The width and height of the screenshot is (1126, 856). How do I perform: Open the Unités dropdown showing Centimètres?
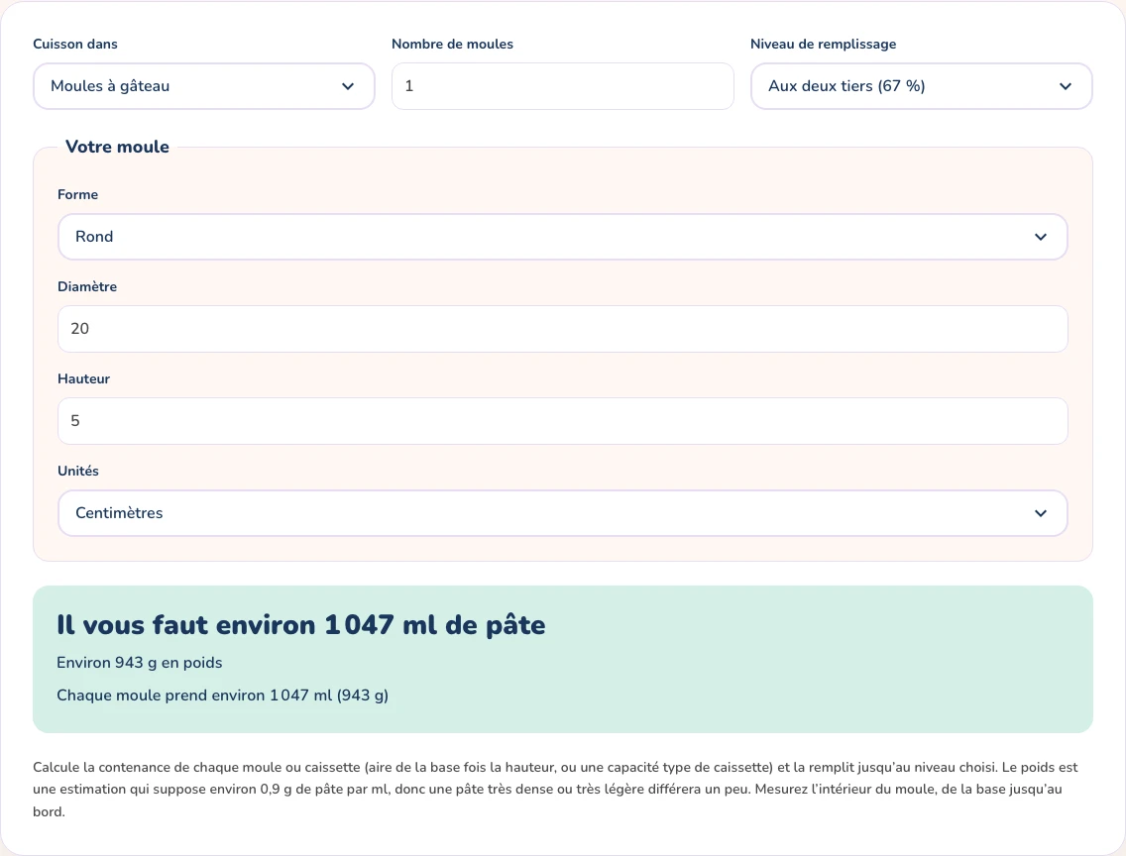[x=562, y=513]
